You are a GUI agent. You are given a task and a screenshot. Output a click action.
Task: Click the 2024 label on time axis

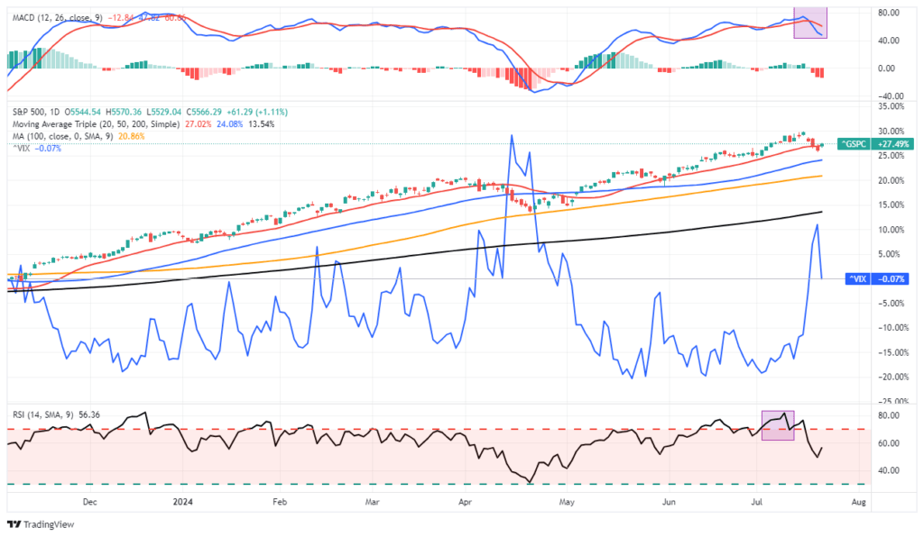click(183, 502)
